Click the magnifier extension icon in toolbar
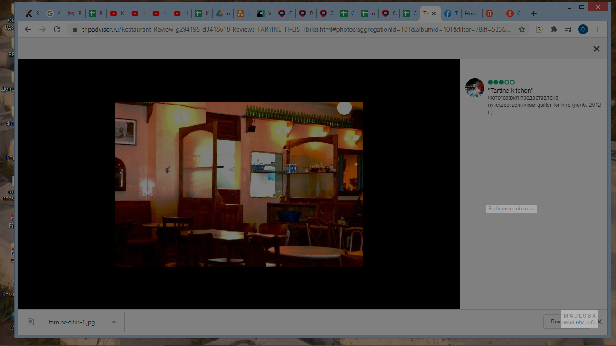Screen dimensions: 616x346 coord(539,29)
